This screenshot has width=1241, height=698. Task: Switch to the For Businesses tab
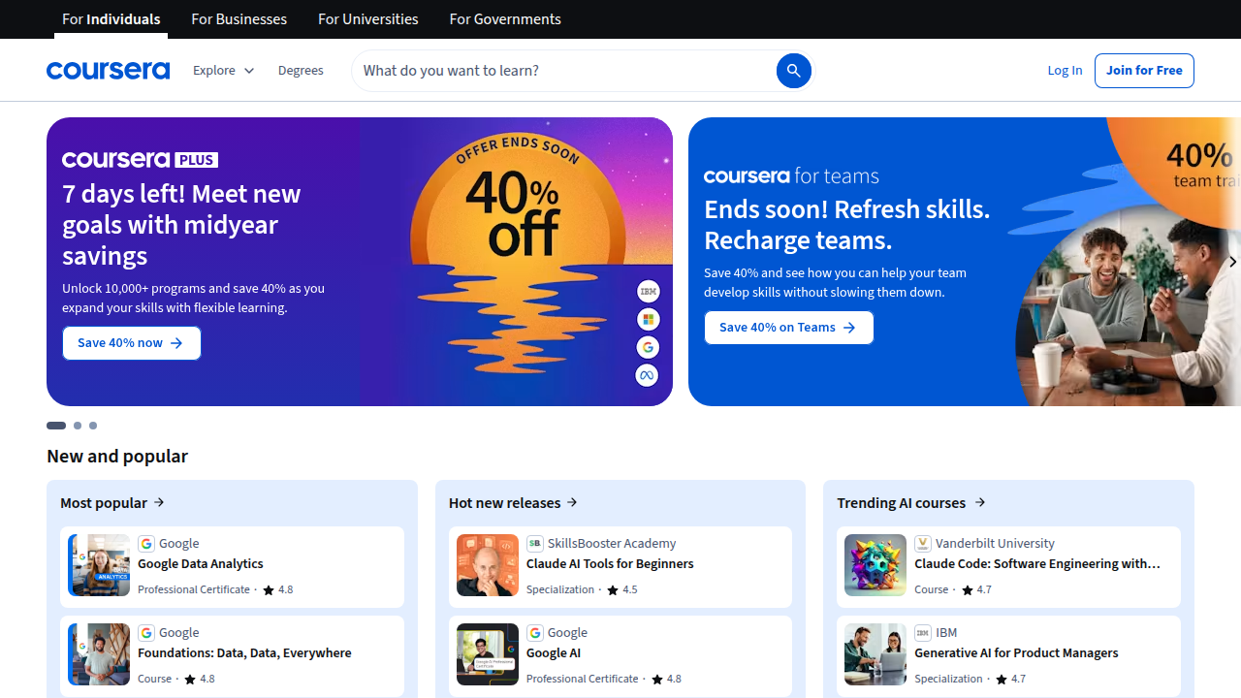(x=239, y=19)
